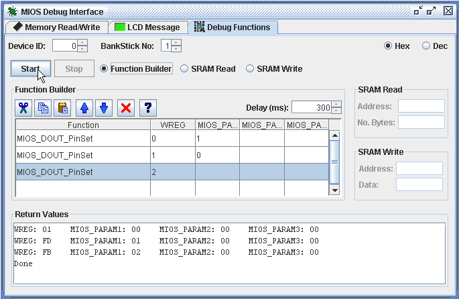The image size is (459, 299).
Task: Click the Delay (ms) input field
Action: click(x=312, y=107)
